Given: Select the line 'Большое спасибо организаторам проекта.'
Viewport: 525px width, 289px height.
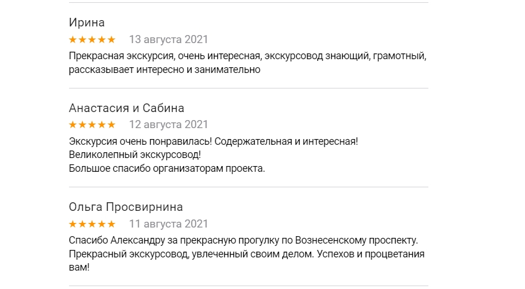Looking at the screenshot, I should 167,168.
